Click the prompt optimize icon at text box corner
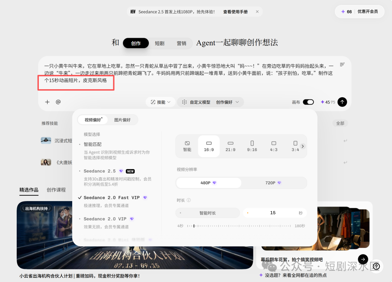Viewport: 392px width, 282px height. (x=342, y=65)
